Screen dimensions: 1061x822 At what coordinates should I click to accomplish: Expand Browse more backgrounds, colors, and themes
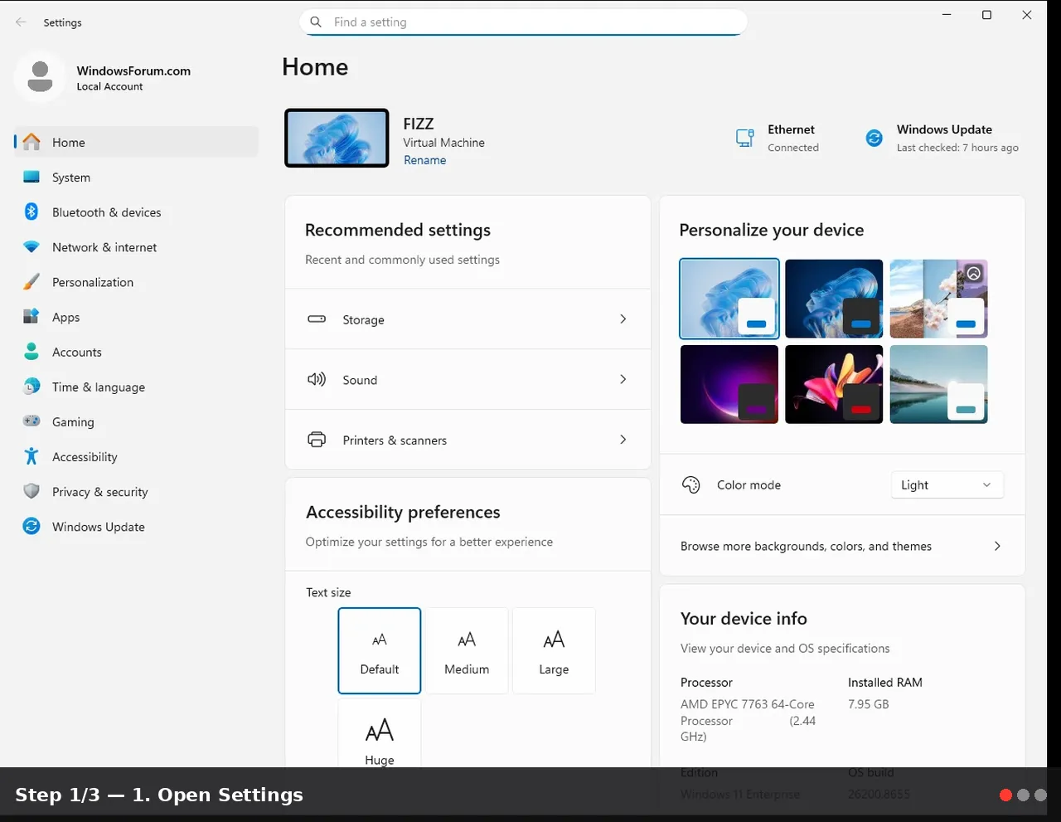point(842,546)
